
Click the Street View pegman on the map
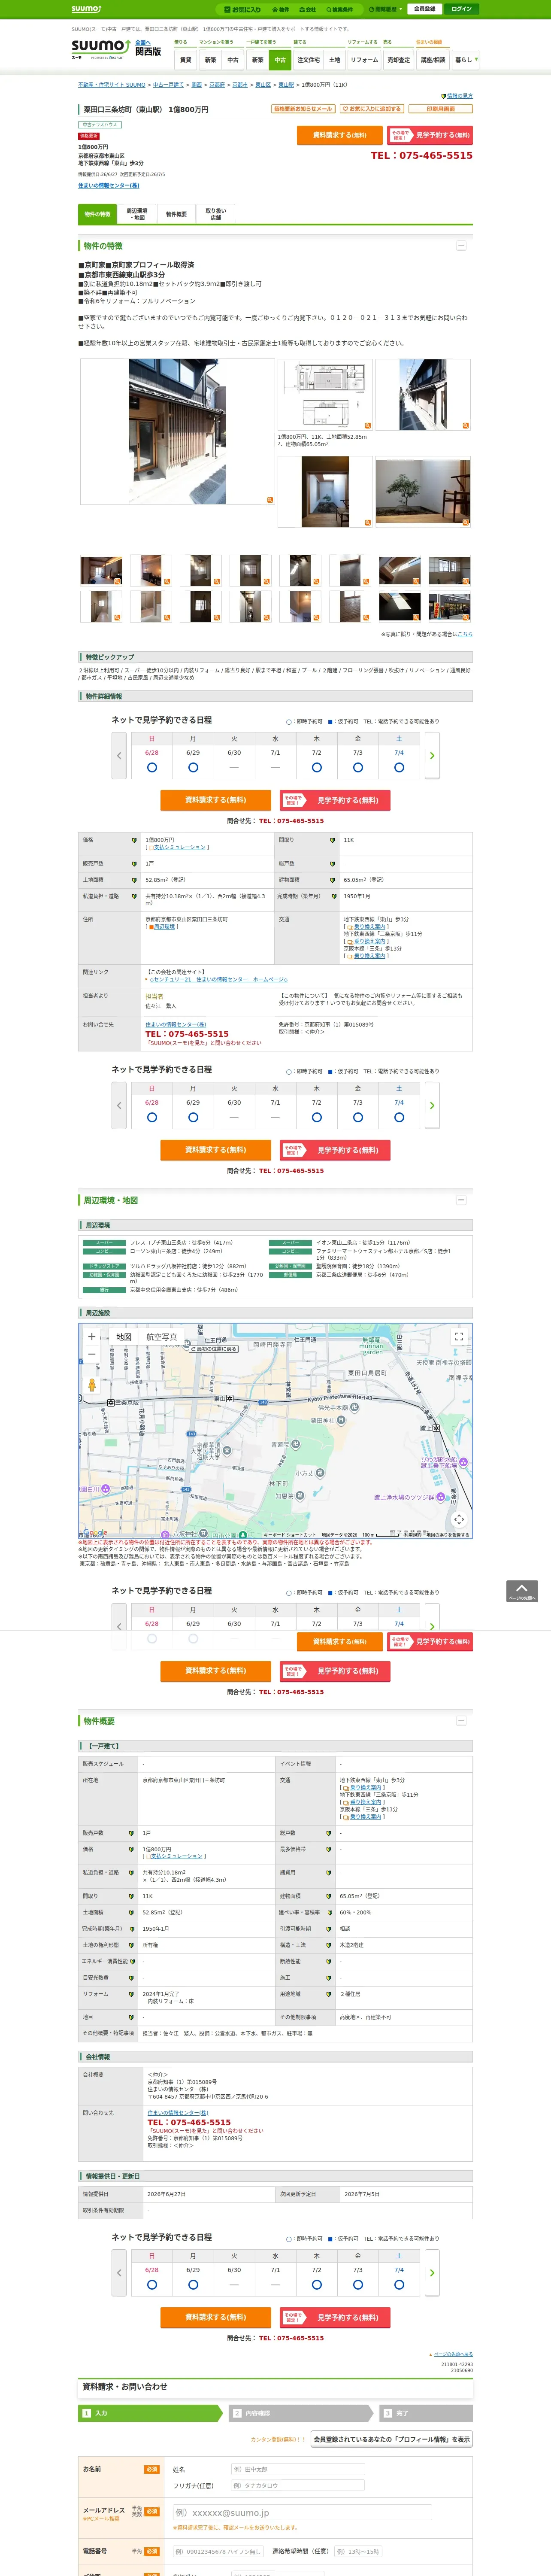(92, 1385)
